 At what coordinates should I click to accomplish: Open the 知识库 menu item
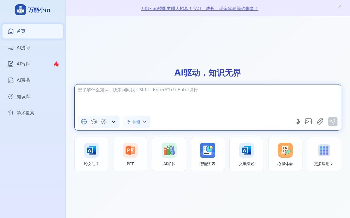(x=33, y=97)
